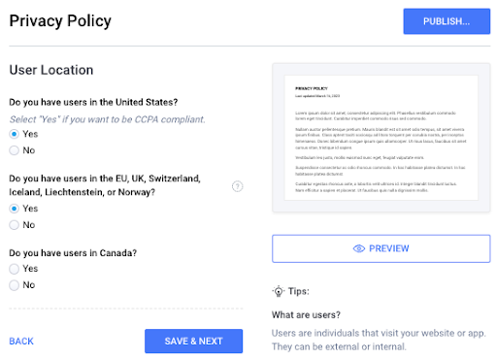This screenshot has width=497, height=359.
Task: Click the User Location section heading
Action: [51, 70]
